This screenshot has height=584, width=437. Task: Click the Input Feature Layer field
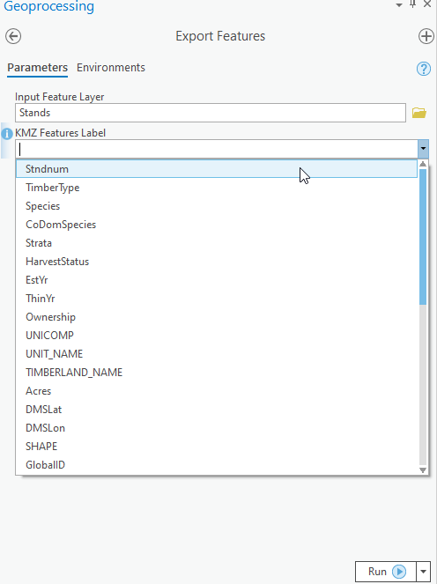pos(211,113)
